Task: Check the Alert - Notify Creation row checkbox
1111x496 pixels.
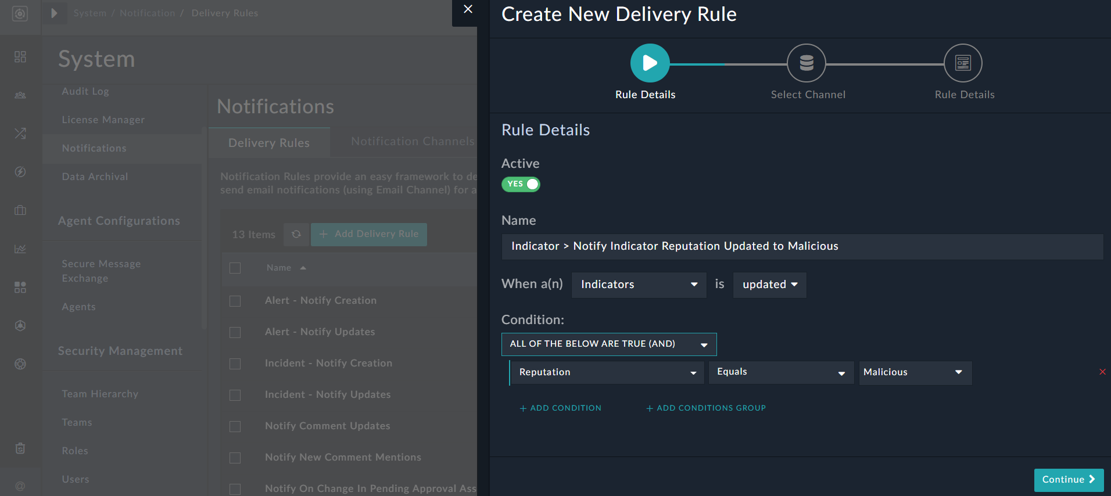Action: [235, 301]
